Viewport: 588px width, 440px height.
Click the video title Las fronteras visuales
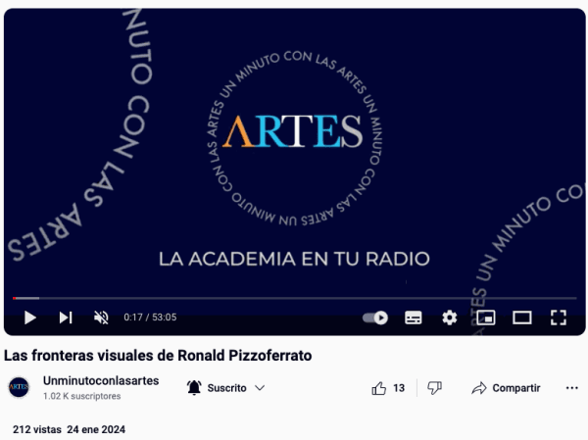(158, 355)
